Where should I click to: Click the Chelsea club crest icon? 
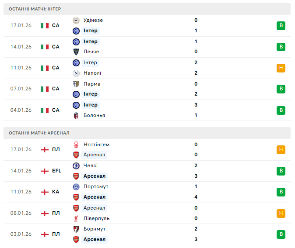click(x=76, y=165)
